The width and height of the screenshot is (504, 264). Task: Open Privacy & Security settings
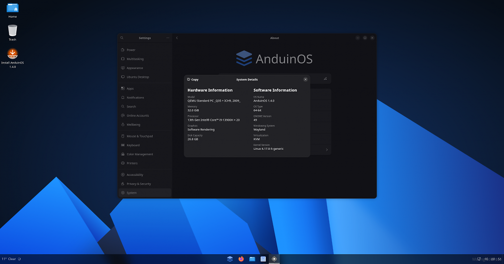[x=138, y=184]
